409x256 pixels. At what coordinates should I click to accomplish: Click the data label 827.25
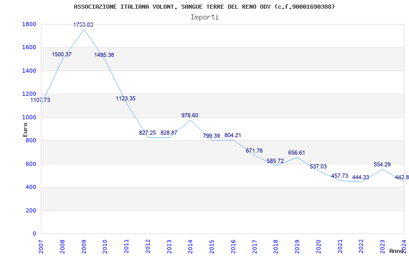tap(147, 133)
